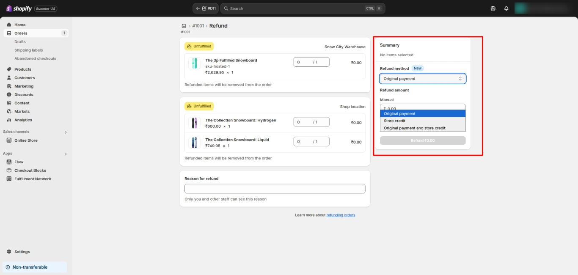This screenshot has width=578, height=275.
Task: Open the Sidekick assistant icon in top bar
Action: [493, 8]
